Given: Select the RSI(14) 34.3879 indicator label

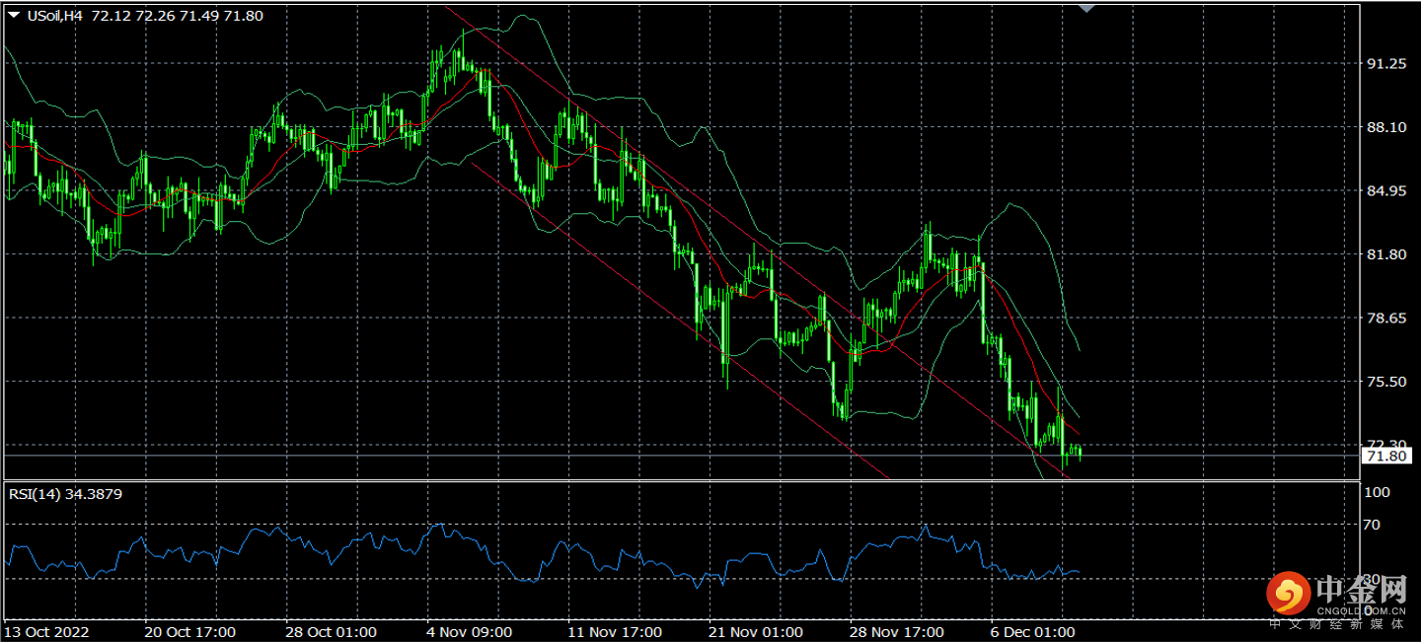Looking at the screenshot, I should click(x=65, y=494).
